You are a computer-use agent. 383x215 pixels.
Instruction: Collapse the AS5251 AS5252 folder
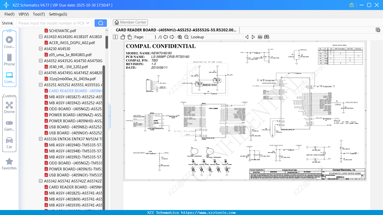[x=41, y=85]
